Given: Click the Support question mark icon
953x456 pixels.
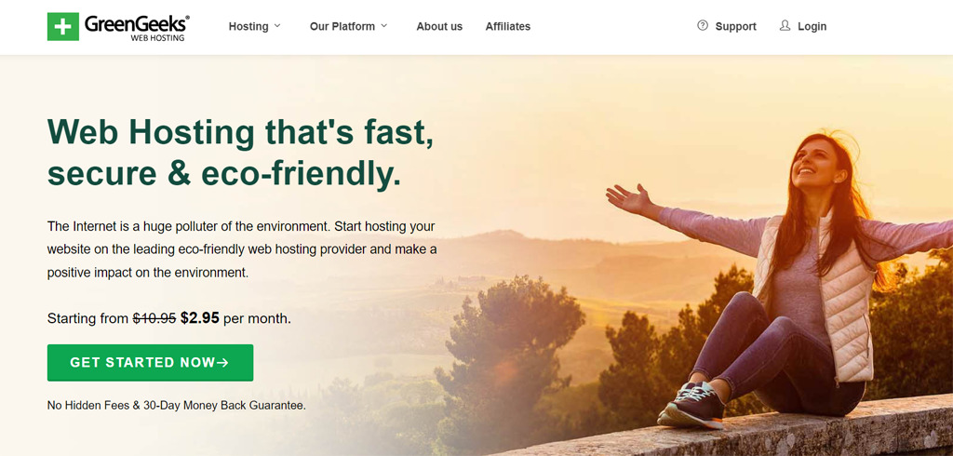Looking at the screenshot, I should [703, 25].
